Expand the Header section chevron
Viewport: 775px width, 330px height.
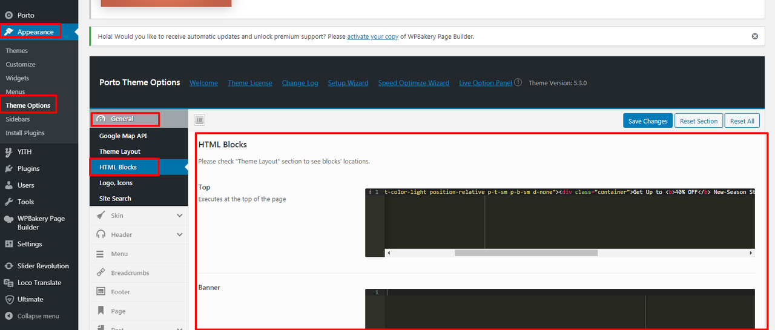180,234
